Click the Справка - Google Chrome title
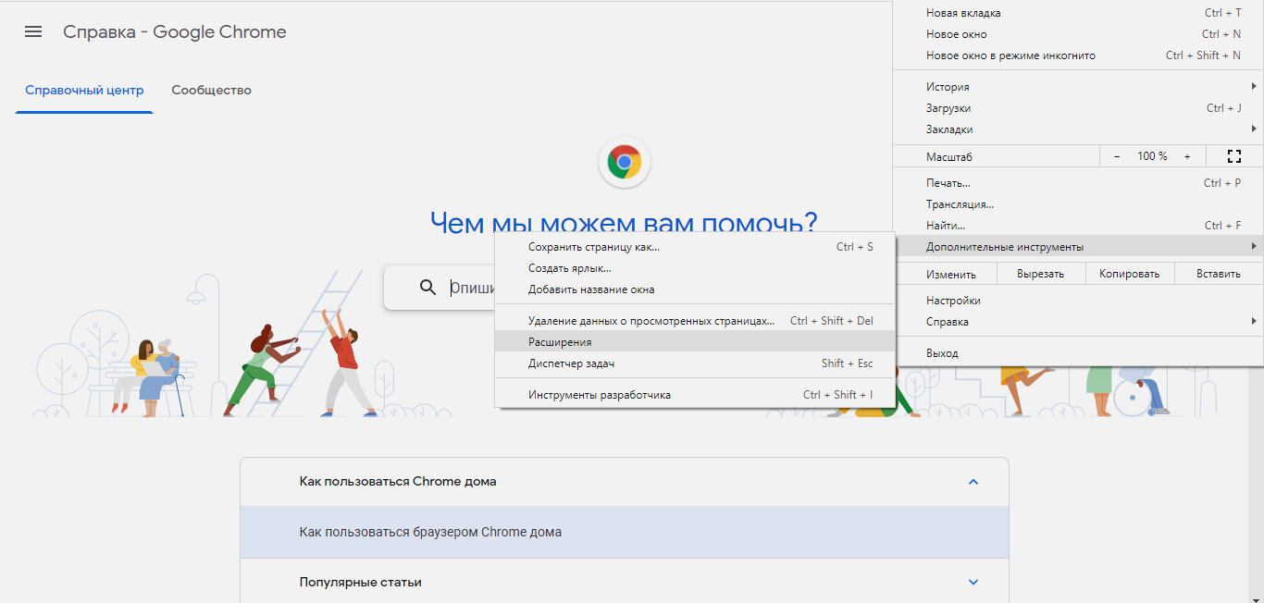Viewport: 1264px width, 603px height. pyautogui.click(x=175, y=32)
